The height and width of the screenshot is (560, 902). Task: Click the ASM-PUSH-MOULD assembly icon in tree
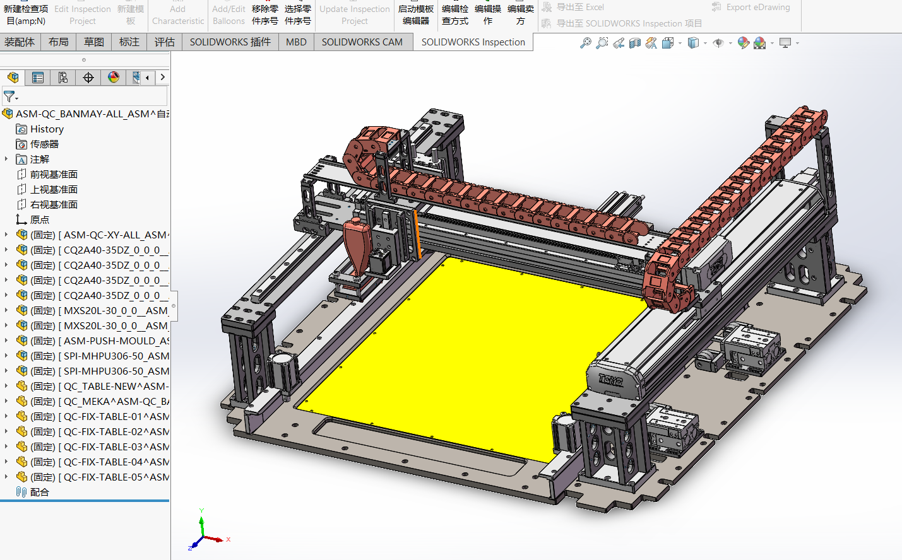(x=21, y=341)
